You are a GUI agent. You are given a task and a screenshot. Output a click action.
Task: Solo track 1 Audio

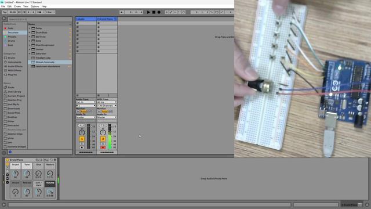[82, 143]
